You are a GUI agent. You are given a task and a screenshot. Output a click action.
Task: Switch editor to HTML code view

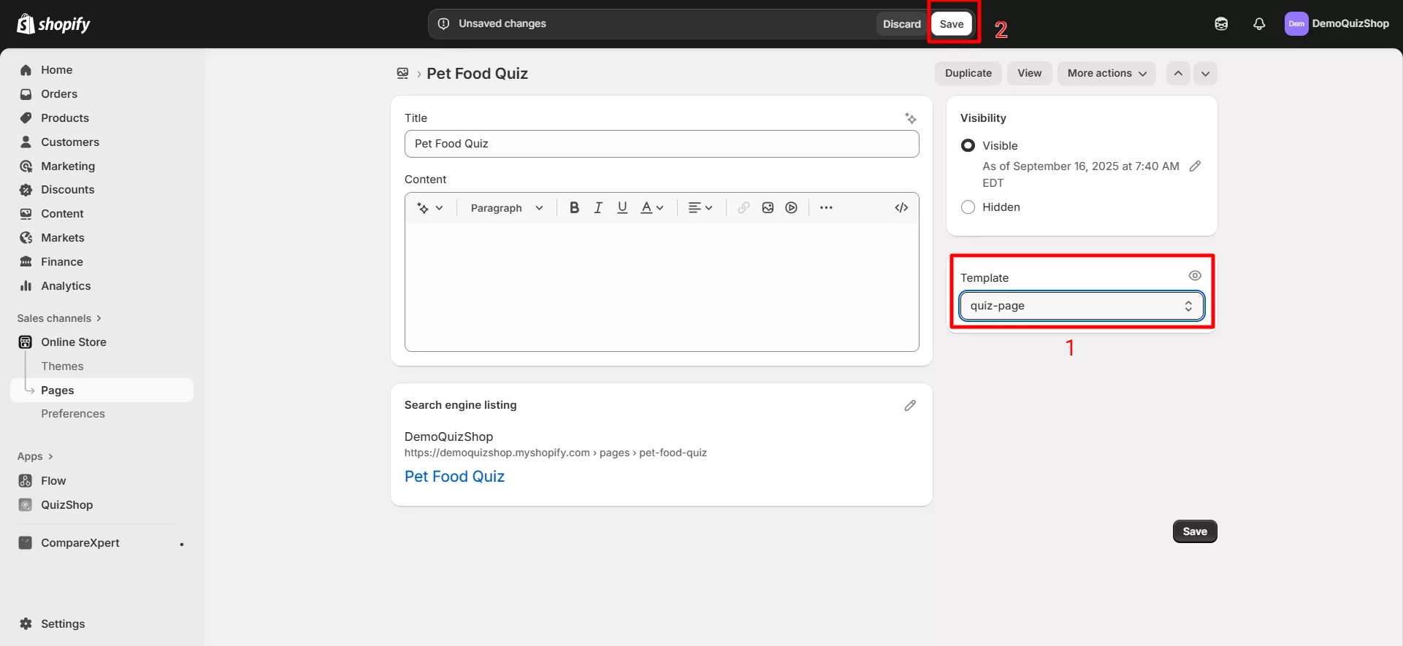tap(901, 208)
